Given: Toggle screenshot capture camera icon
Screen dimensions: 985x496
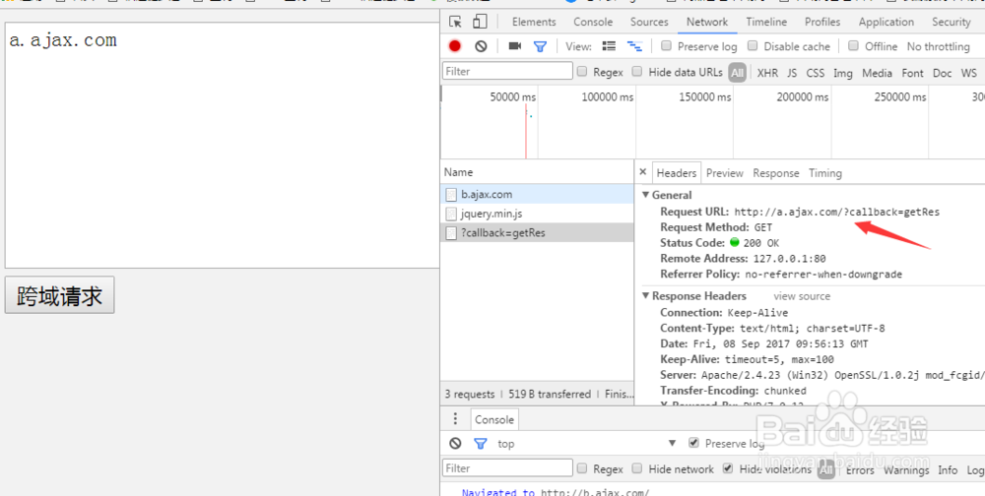Looking at the screenshot, I should [515, 46].
